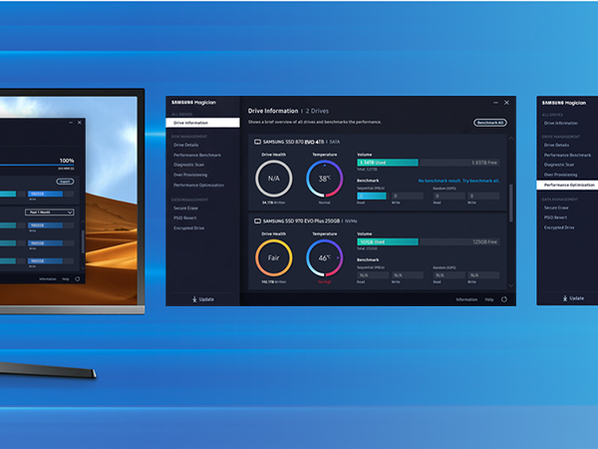598x449 pixels.
Task: Select highlighted Performance Optimization in right window
Action: click(x=567, y=186)
